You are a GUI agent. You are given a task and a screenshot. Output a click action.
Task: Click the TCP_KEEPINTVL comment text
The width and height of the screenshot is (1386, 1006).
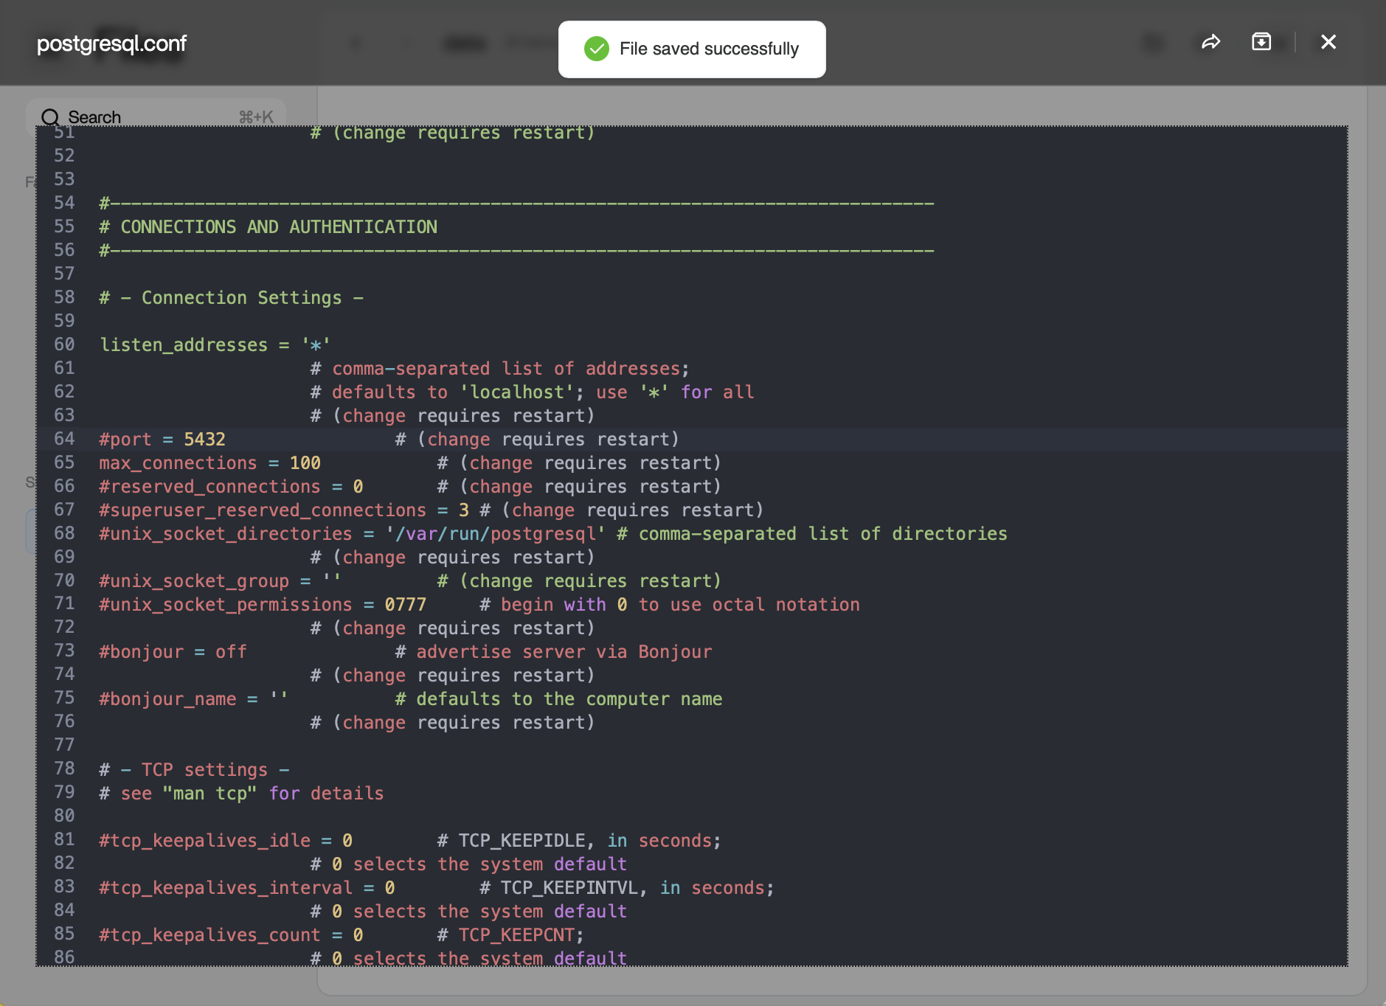coord(627,887)
